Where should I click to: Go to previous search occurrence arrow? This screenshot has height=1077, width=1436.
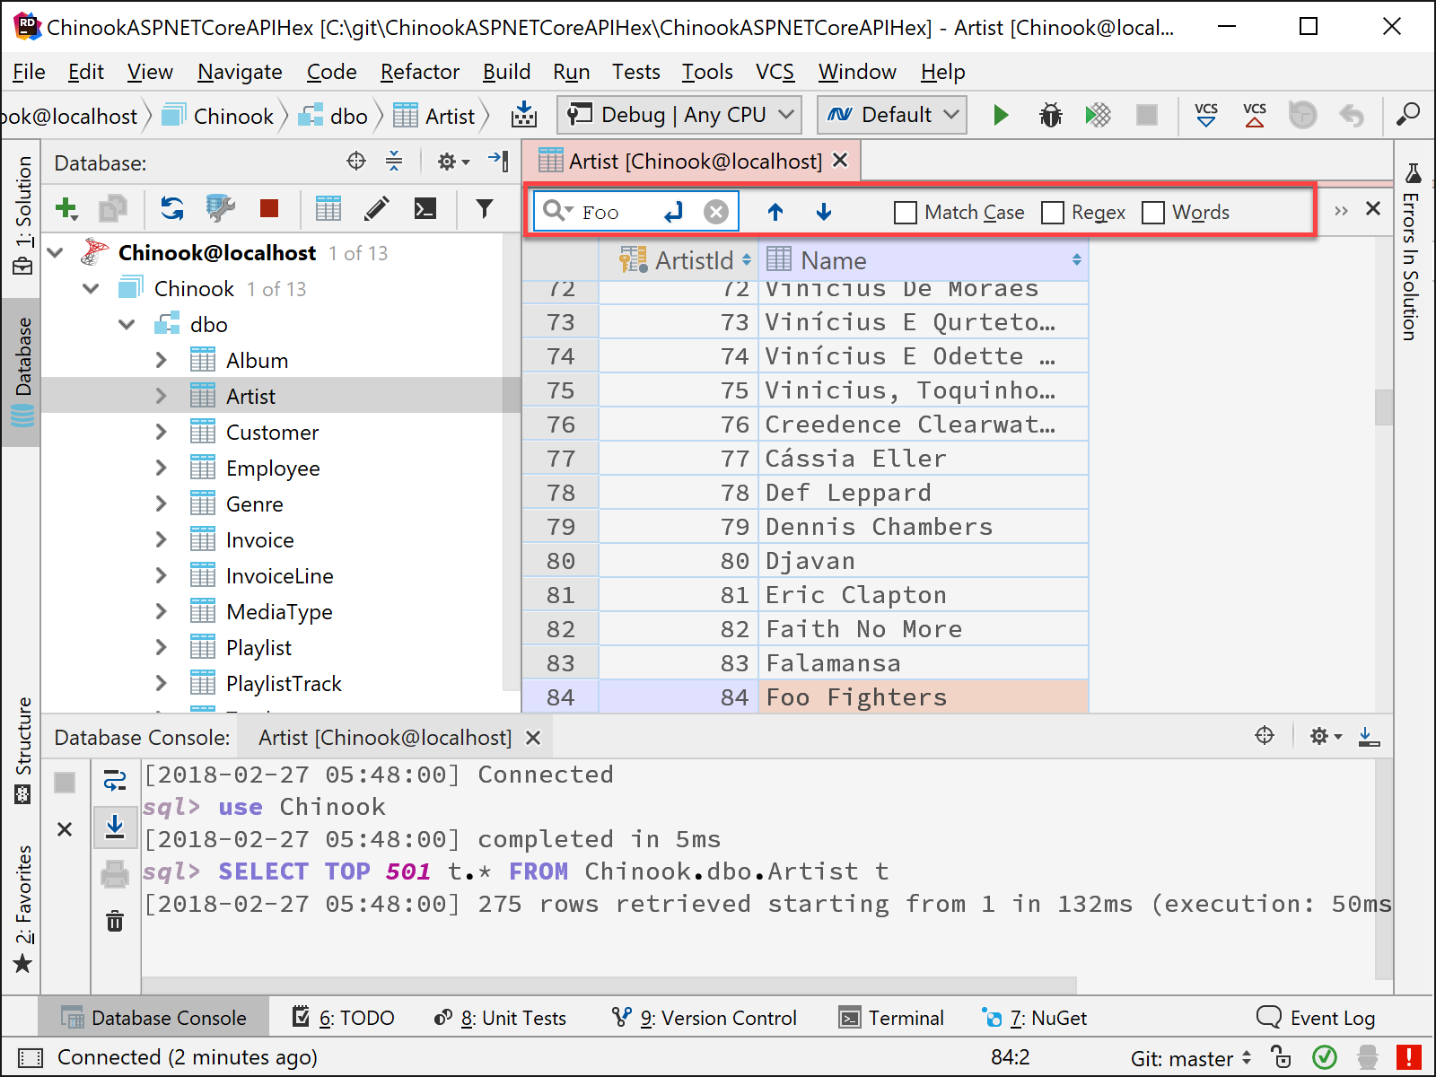(775, 212)
